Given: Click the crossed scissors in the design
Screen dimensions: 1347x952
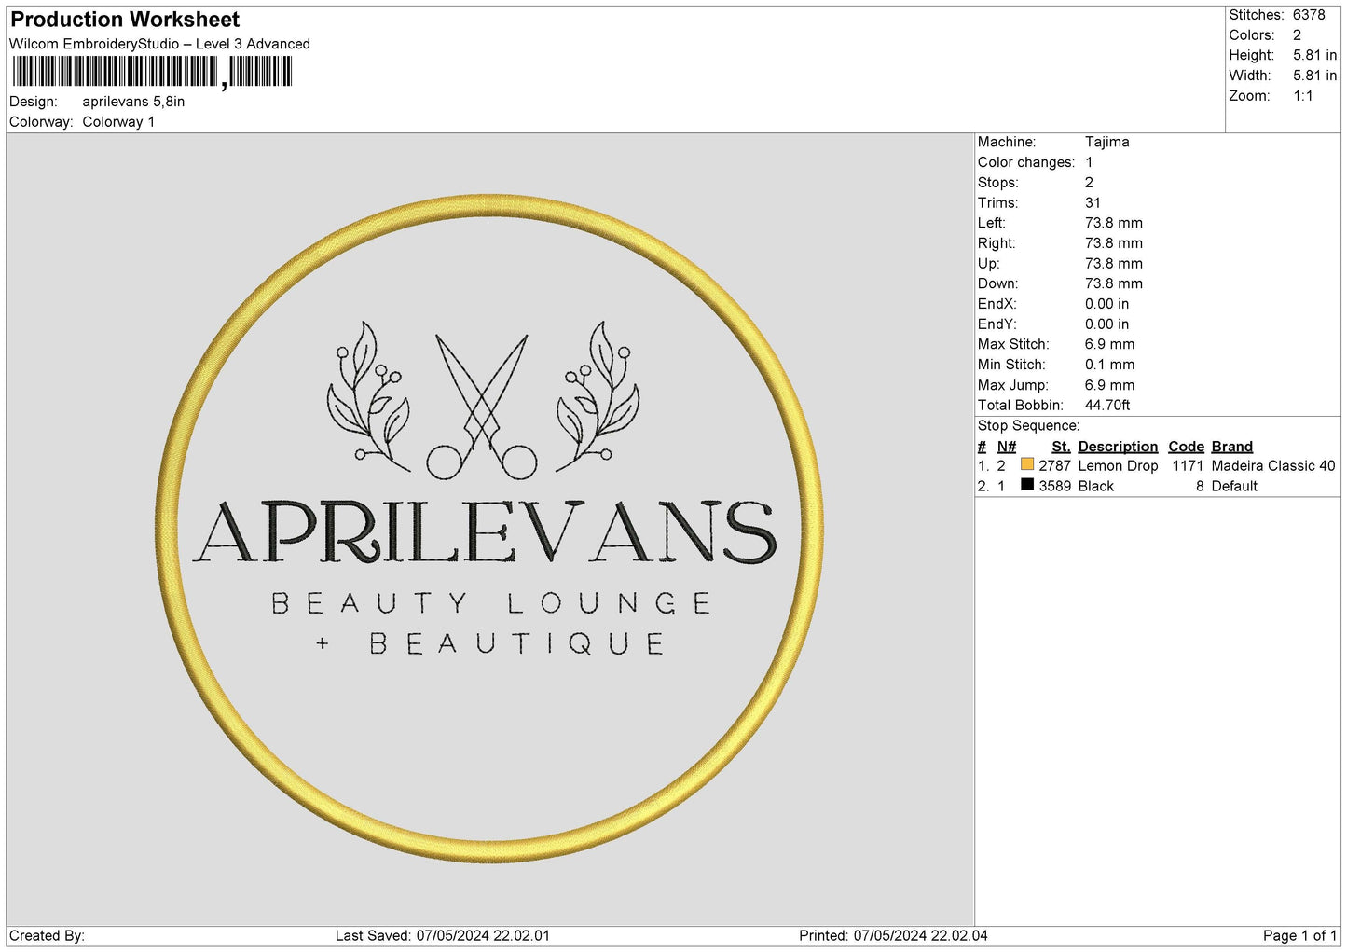Looking at the screenshot, I should point(482,407).
